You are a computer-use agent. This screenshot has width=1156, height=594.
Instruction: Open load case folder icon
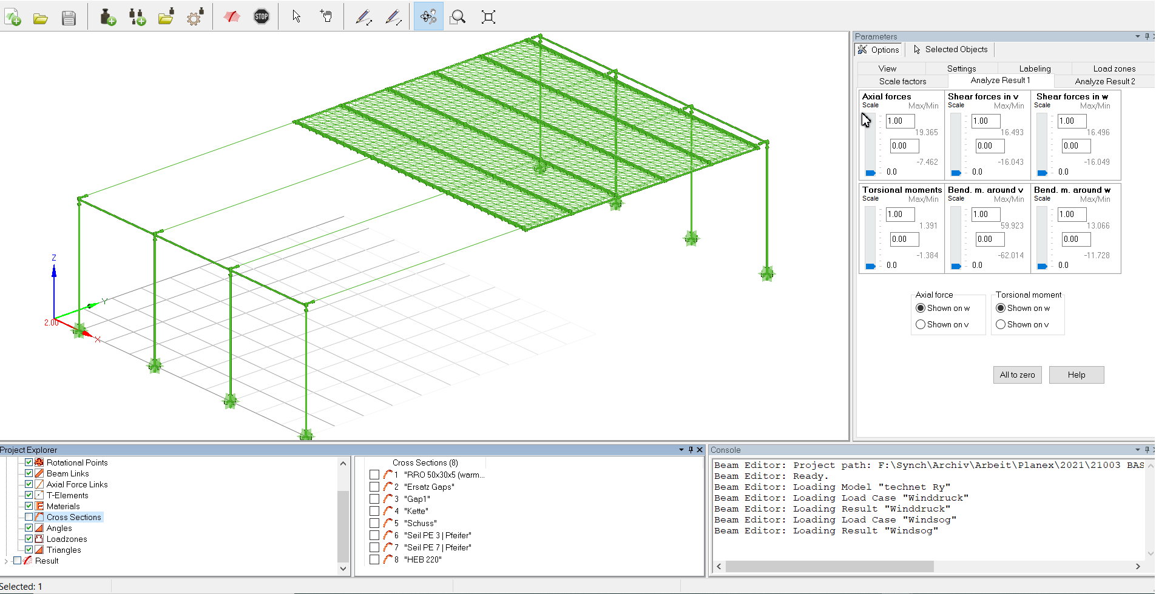pyautogui.click(x=166, y=17)
